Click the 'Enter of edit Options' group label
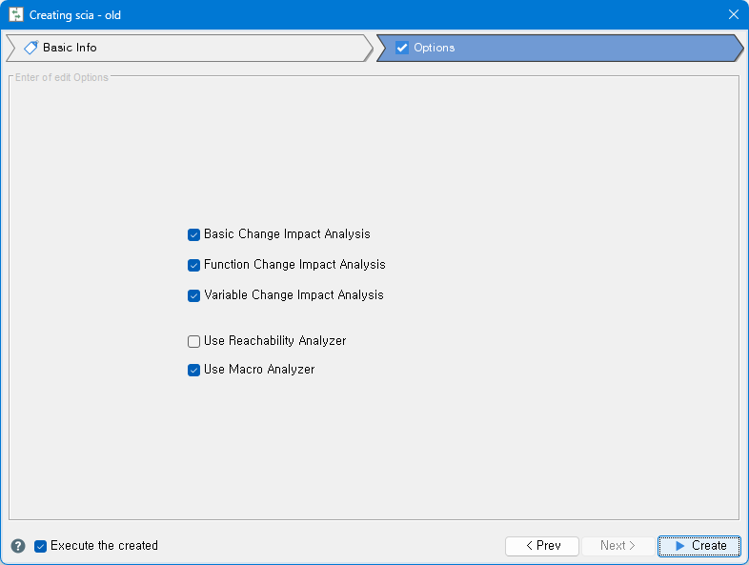Image resolution: width=749 pixels, height=565 pixels. pos(62,77)
